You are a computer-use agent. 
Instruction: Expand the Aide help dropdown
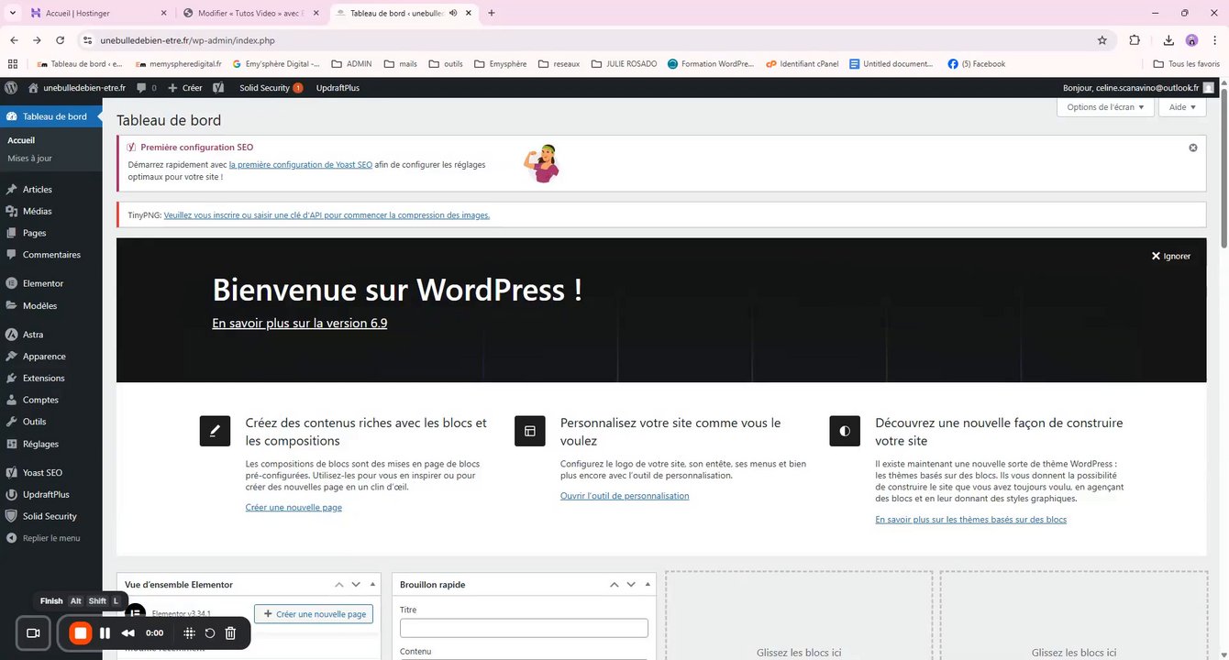tap(1182, 107)
